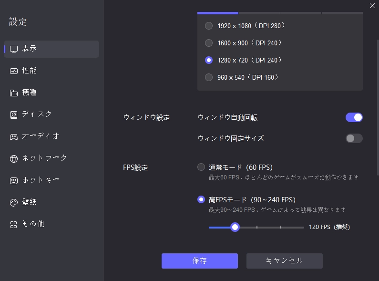Click the display (表示) monitor icon

coord(14,49)
